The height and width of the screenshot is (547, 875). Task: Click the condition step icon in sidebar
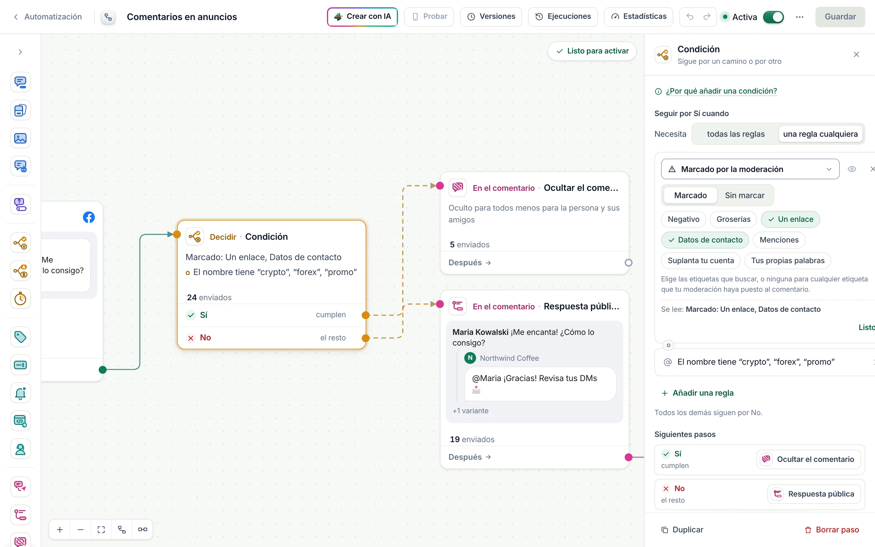pyautogui.click(x=20, y=243)
